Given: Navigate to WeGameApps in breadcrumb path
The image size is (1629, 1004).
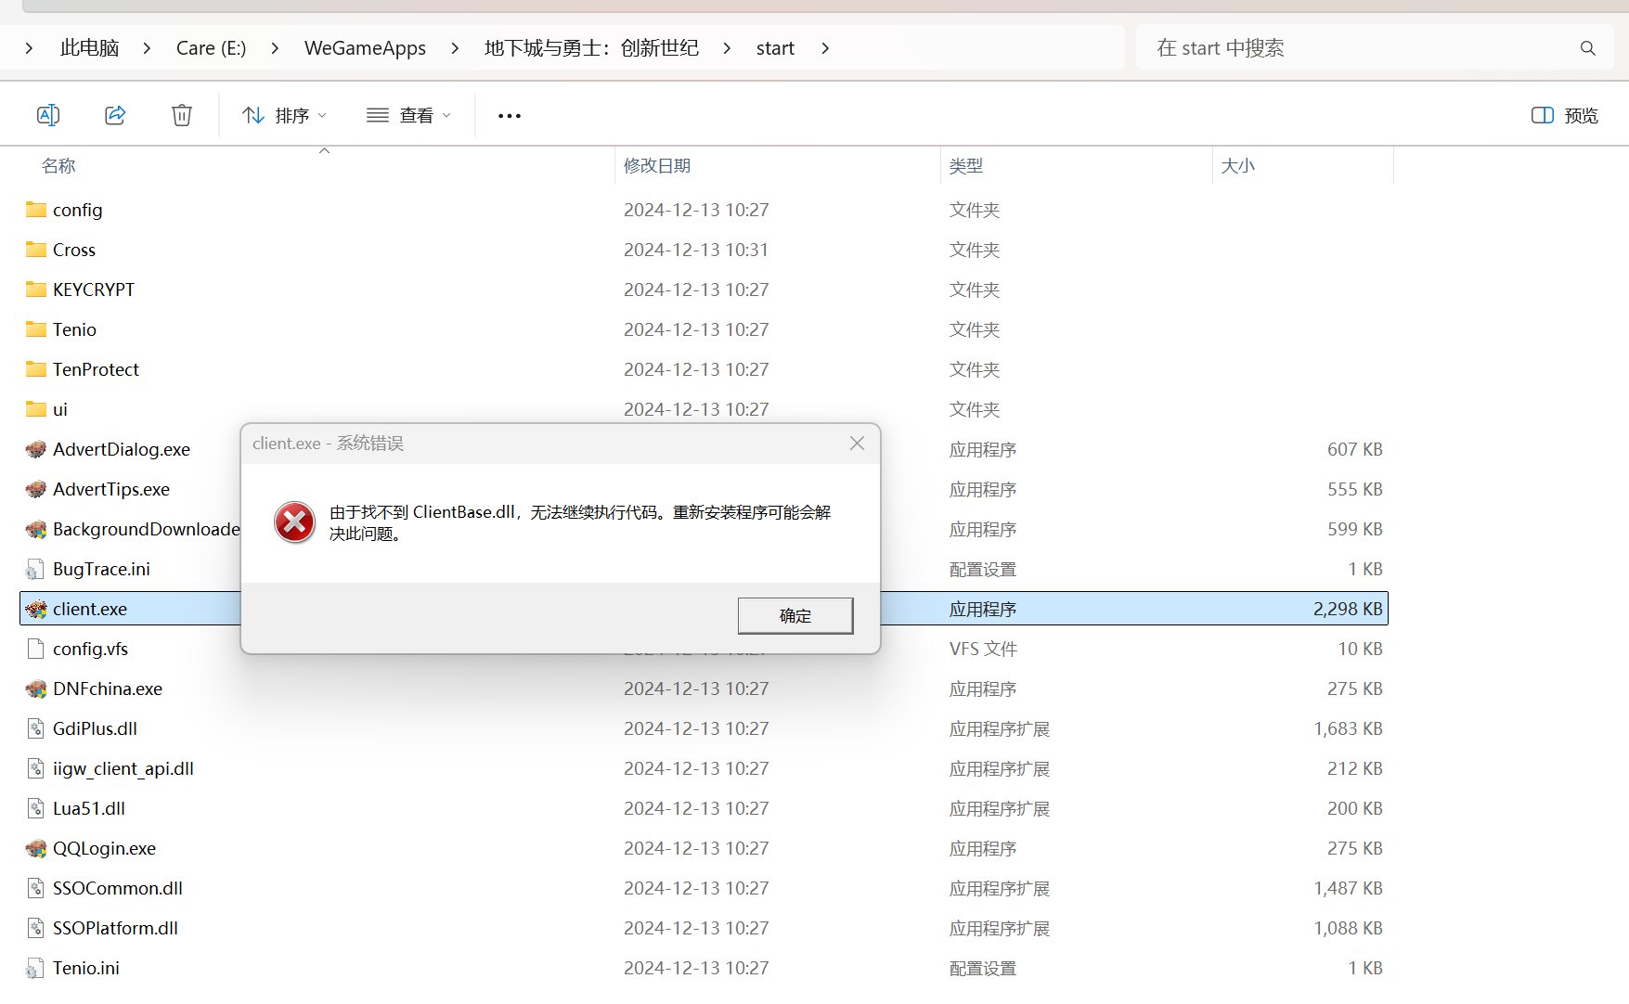Looking at the screenshot, I should 365,48.
